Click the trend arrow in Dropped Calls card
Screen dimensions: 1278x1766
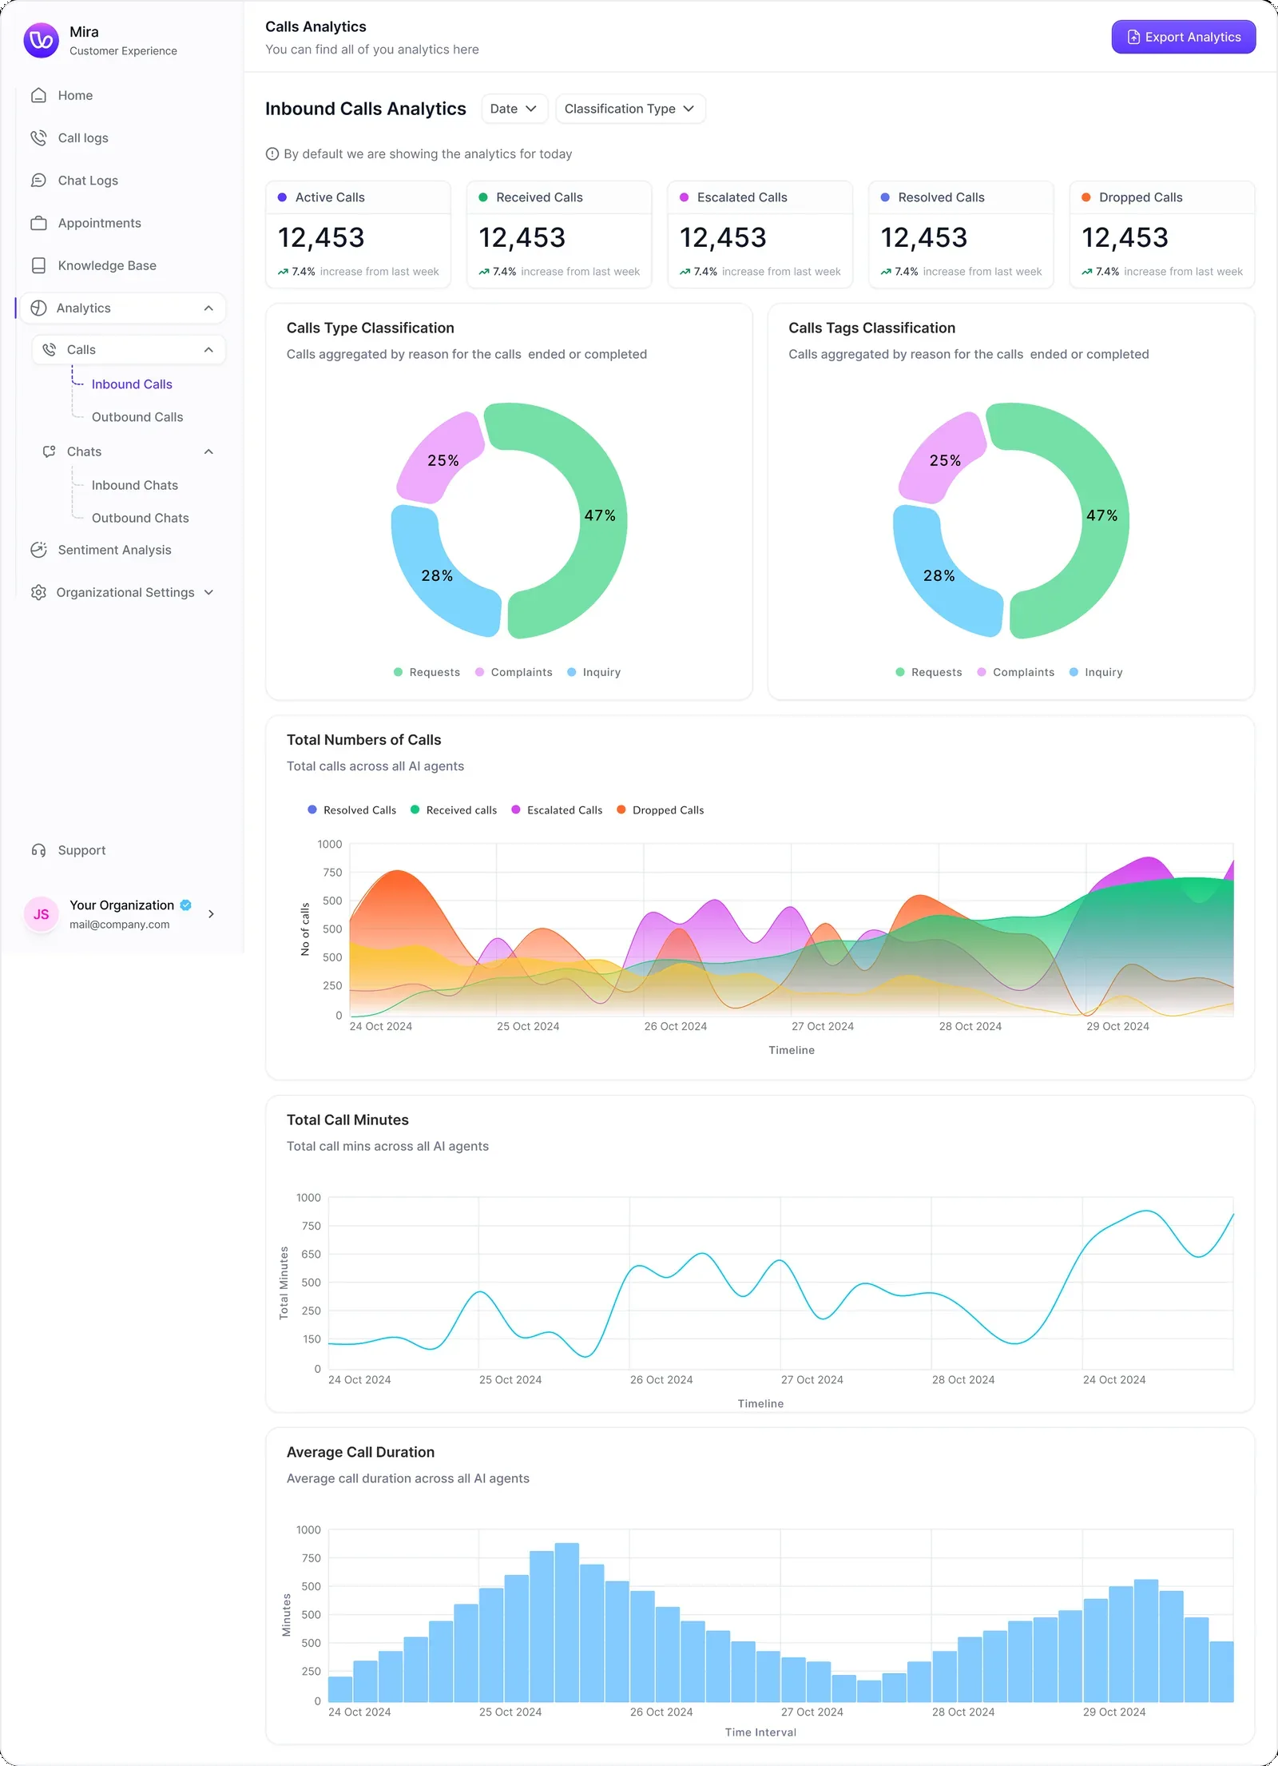tap(1087, 272)
